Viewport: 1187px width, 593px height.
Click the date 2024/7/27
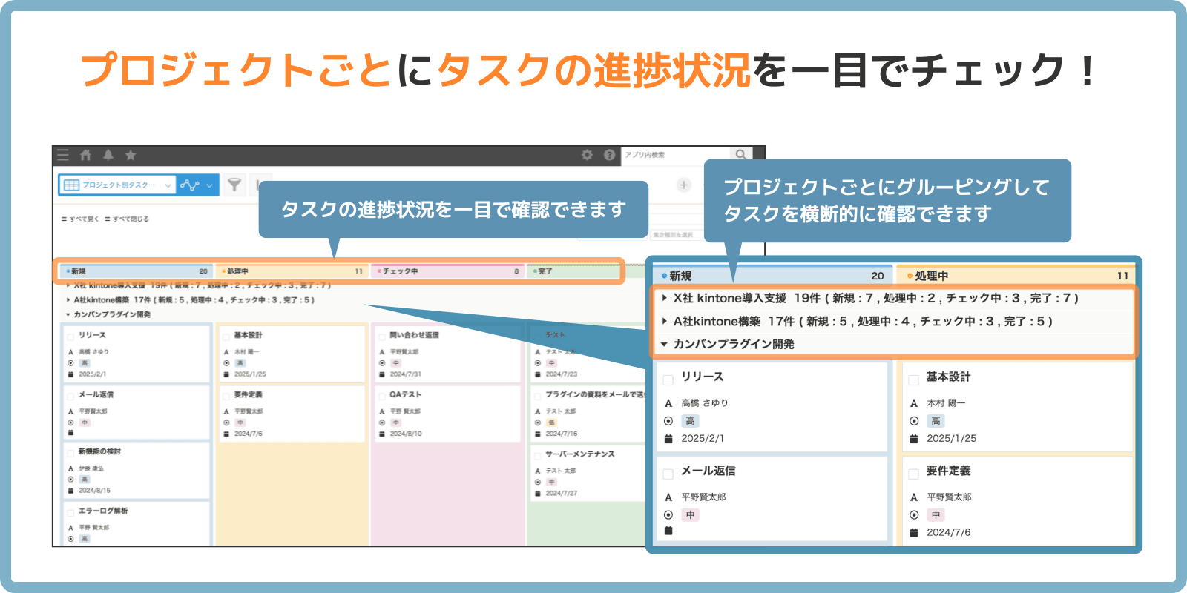(x=562, y=493)
